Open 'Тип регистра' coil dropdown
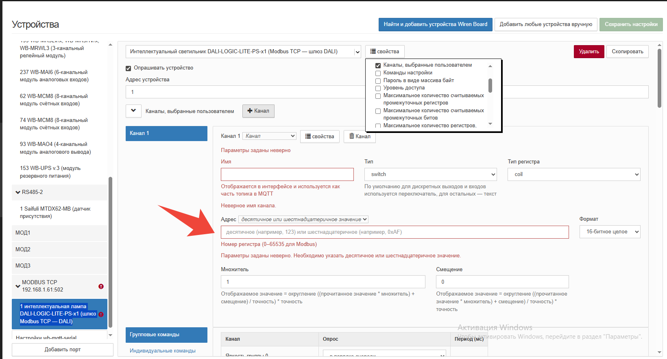This screenshot has height=359, width=667. 574,174
